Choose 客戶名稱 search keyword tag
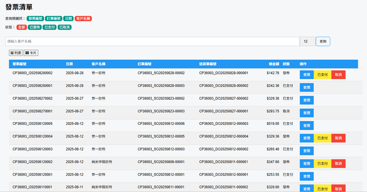367x192 pixels. [x=83, y=19]
